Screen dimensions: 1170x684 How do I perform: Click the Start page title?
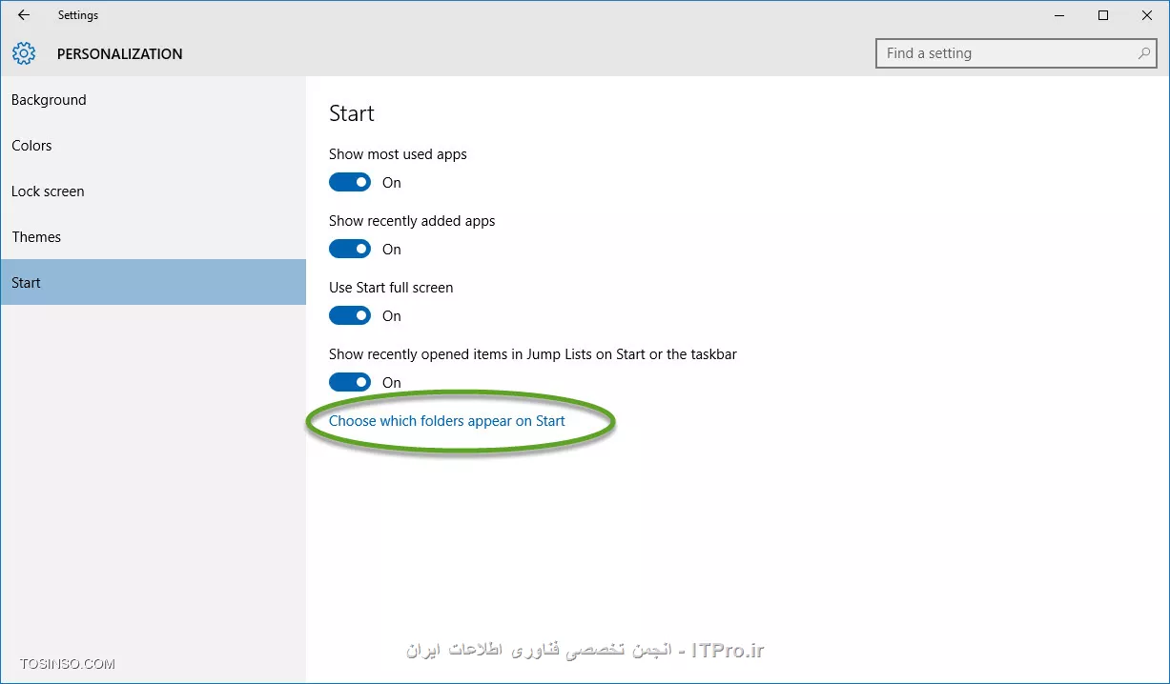point(351,112)
